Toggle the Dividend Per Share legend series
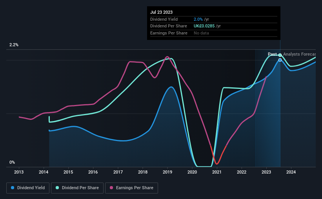Screen dimensions: 322x199 (x=77, y=188)
